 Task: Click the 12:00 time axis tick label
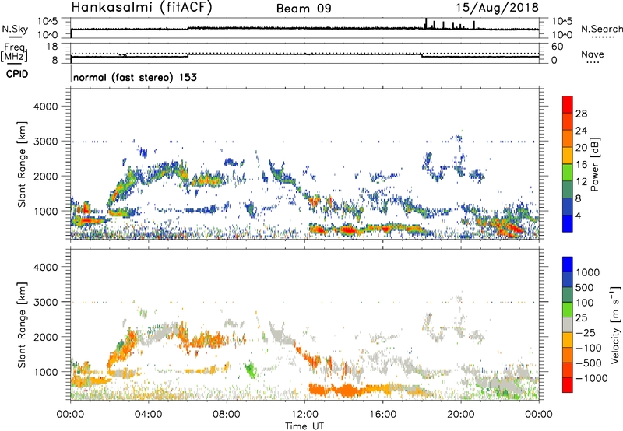tap(304, 415)
